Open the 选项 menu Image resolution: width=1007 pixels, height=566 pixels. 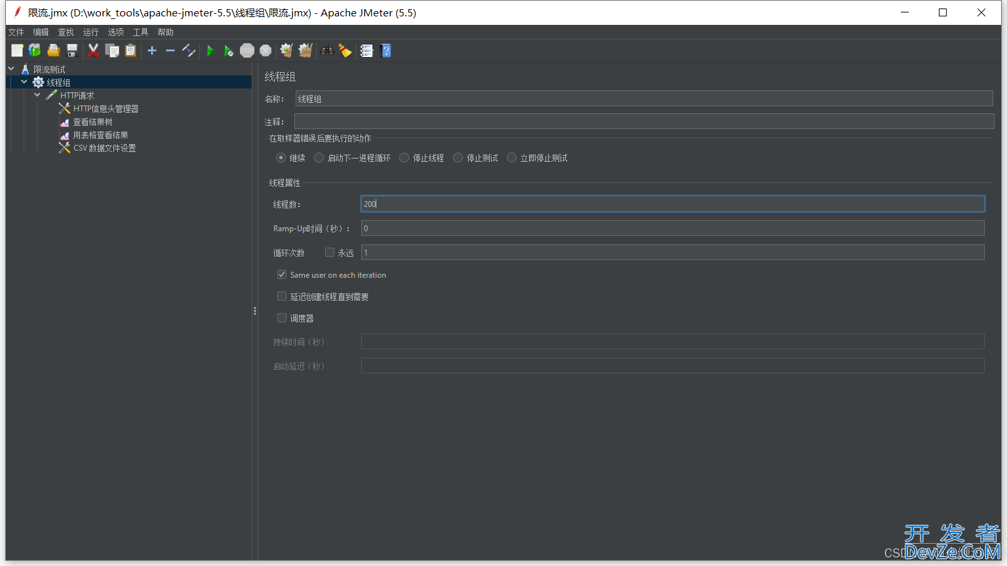click(x=115, y=32)
